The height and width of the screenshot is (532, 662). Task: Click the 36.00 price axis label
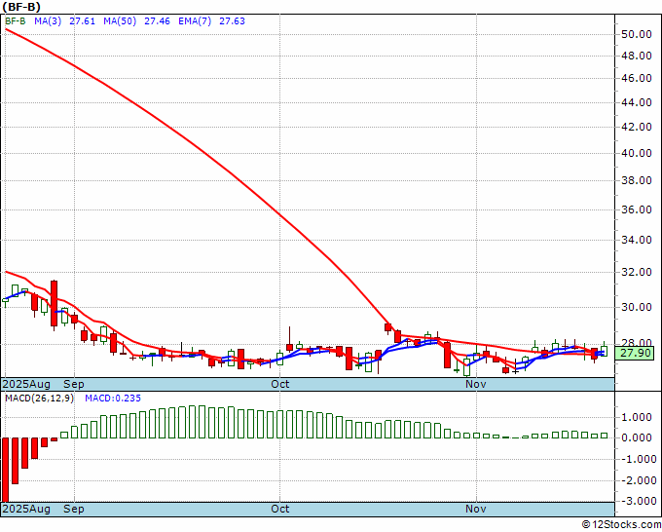click(x=637, y=209)
